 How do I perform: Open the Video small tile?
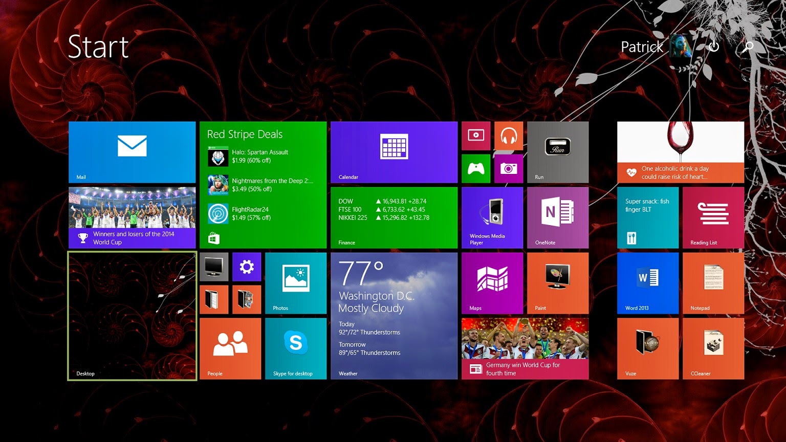(x=476, y=136)
